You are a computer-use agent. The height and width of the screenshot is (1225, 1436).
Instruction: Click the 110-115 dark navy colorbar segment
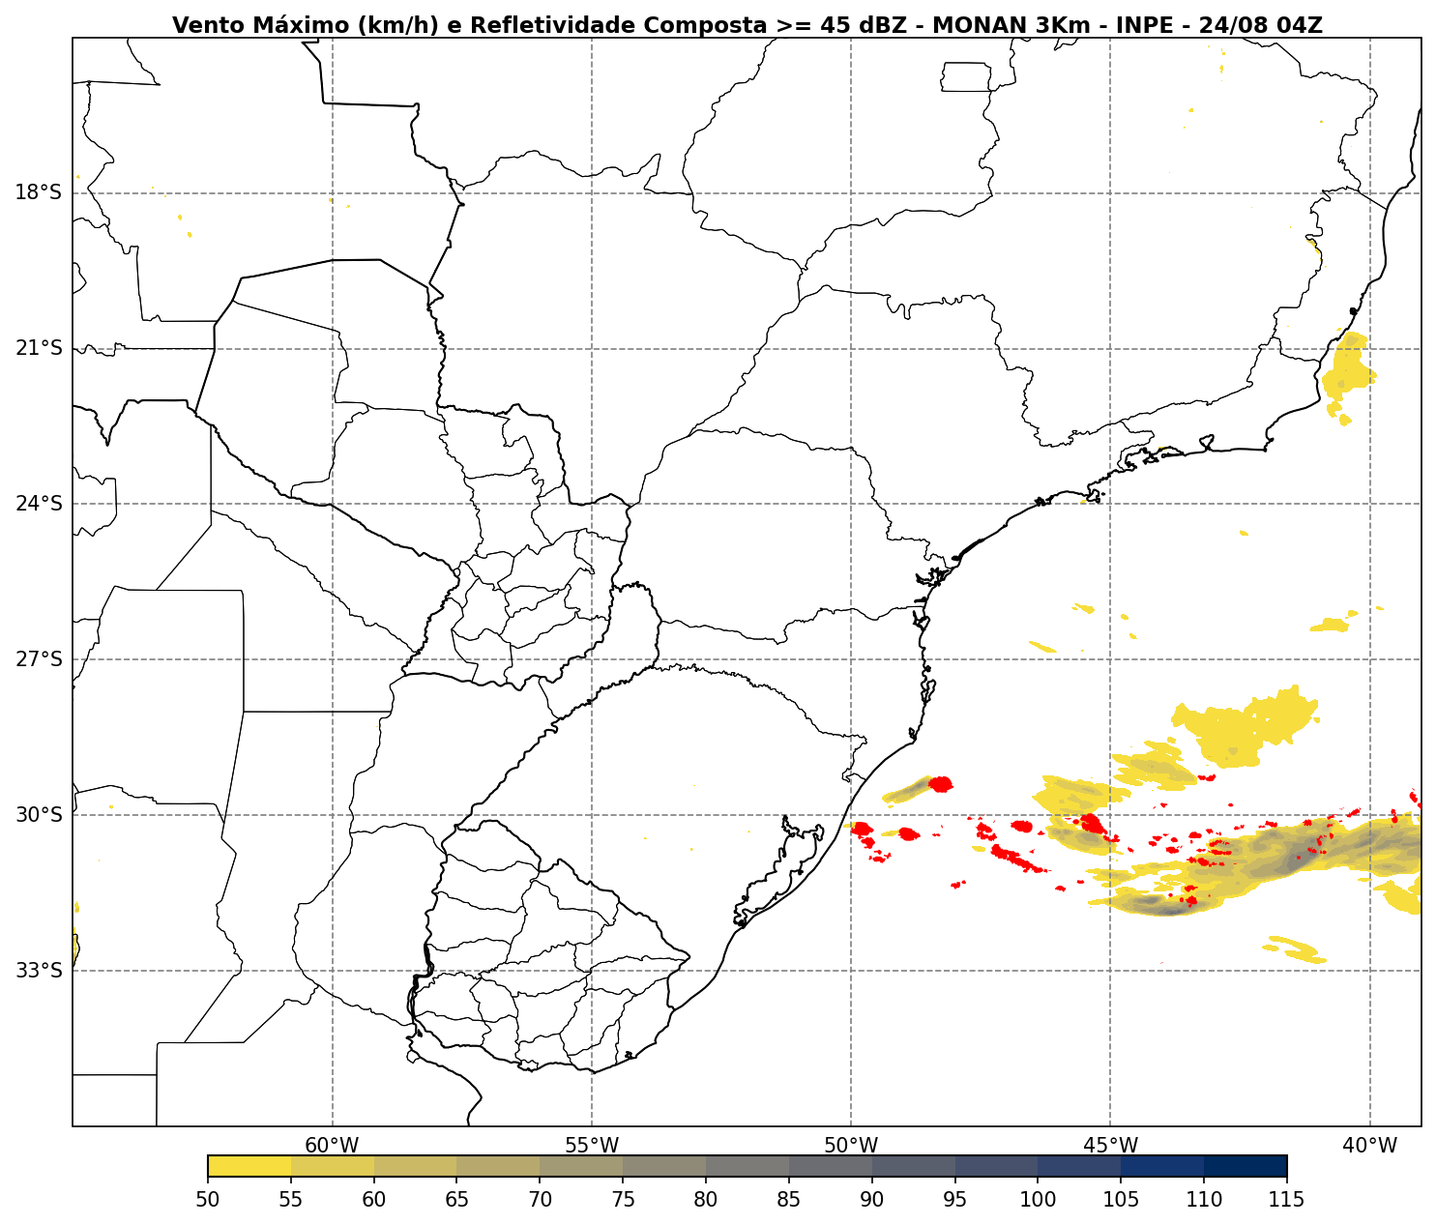coord(1246,1166)
